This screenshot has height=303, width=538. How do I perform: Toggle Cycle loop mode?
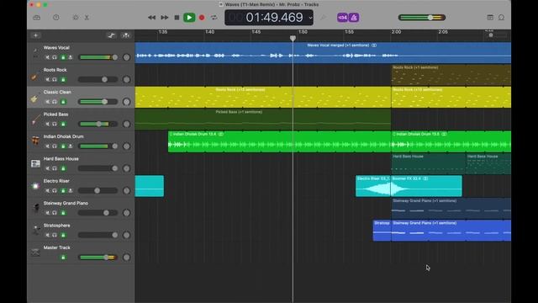pos(214,18)
